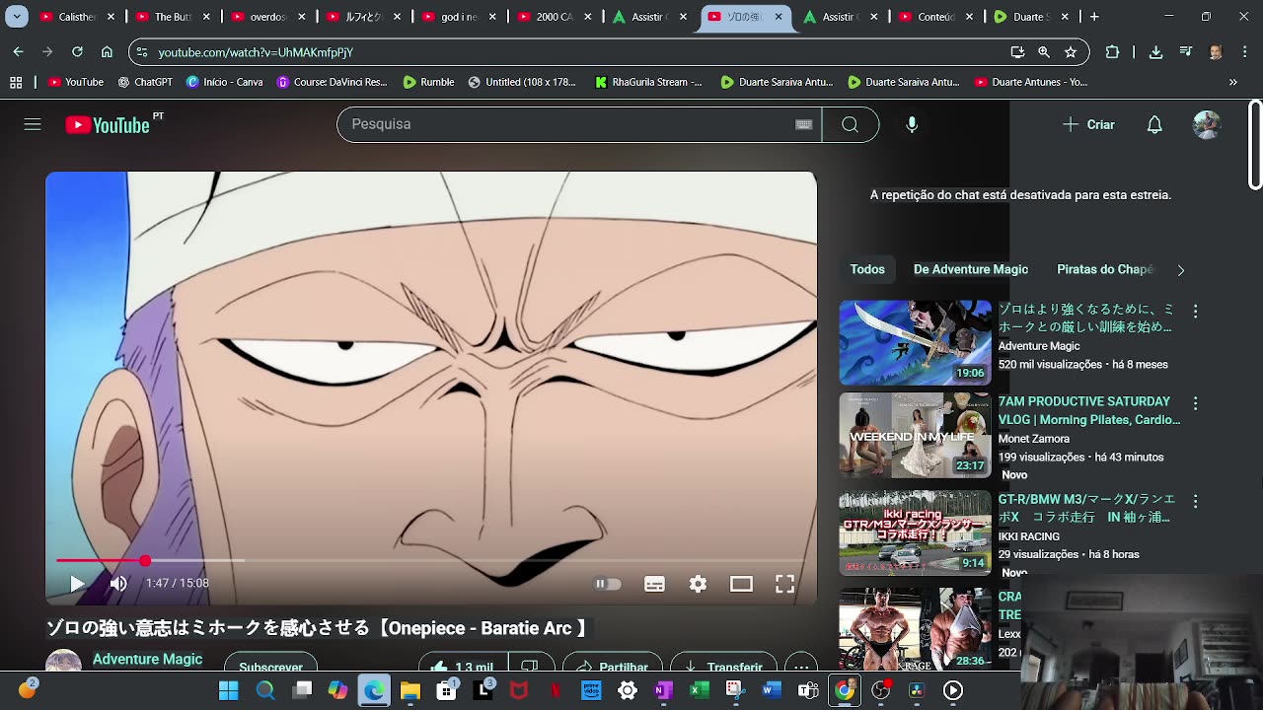1263x710 pixels.
Task: Open browser home page
Action: [x=107, y=52]
